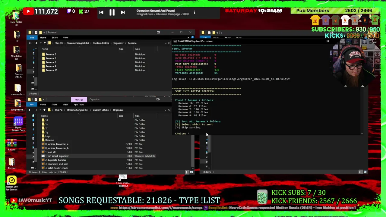Open the File tab in the Organizer window
The width and height of the screenshot is (386, 217).
click(32, 105)
